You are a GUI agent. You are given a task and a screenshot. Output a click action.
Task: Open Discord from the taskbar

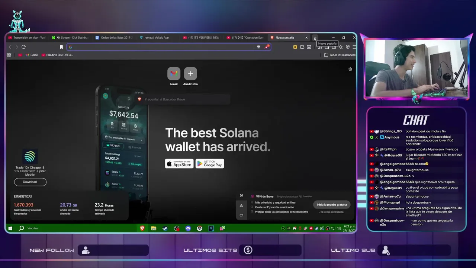coord(188,228)
